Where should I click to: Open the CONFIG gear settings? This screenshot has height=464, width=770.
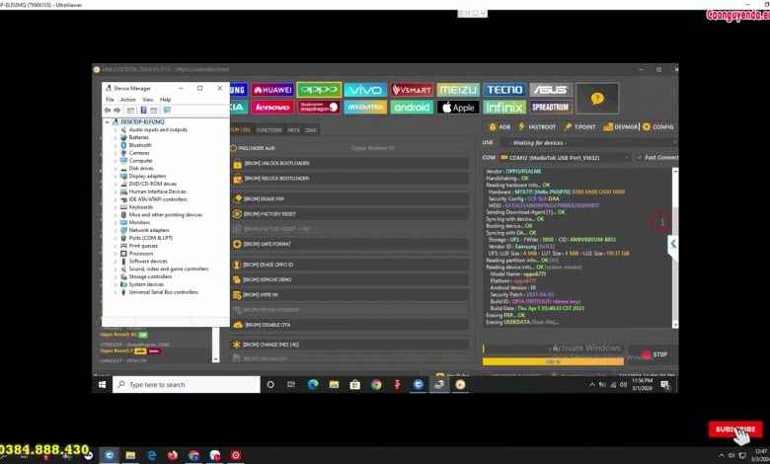[x=658, y=126]
